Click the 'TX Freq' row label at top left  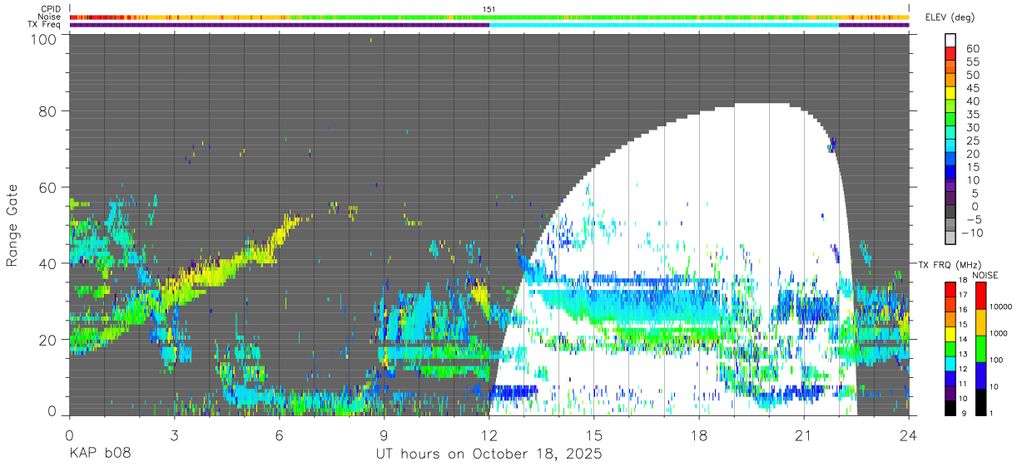point(46,24)
